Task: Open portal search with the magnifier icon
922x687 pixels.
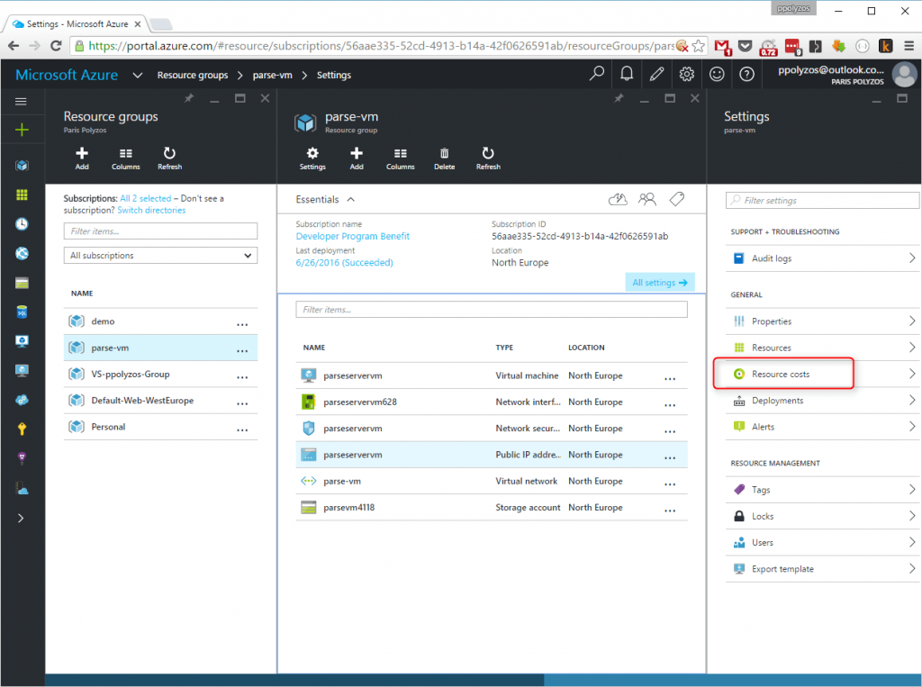Action: 596,75
